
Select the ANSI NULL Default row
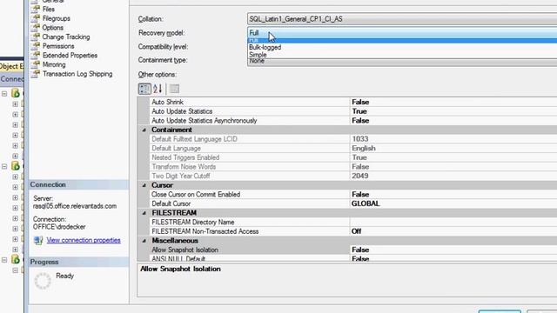[x=353, y=258]
